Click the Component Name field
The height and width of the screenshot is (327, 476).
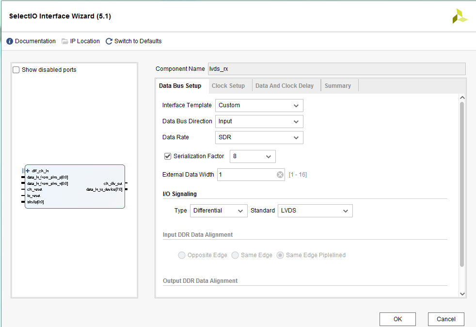tap(337, 69)
